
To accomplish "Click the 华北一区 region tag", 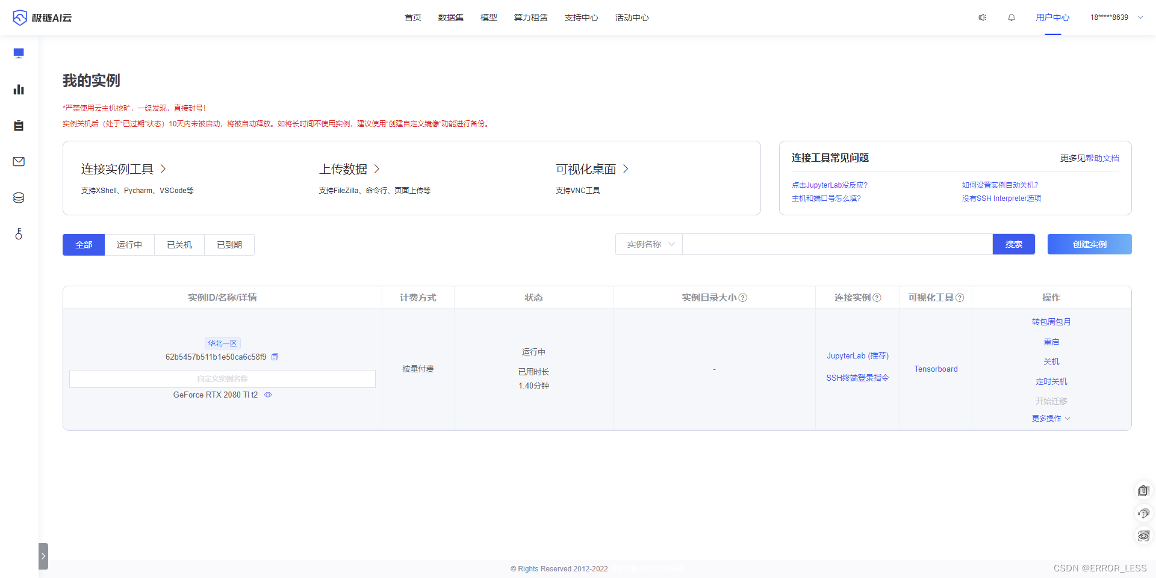I will pos(222,343).
